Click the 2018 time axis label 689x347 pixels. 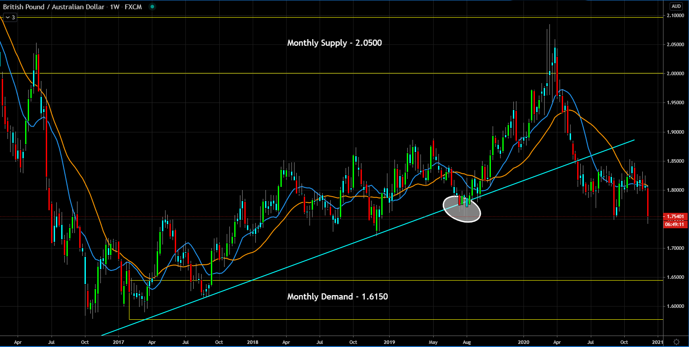pyautogui.click(x=253, y=342)
